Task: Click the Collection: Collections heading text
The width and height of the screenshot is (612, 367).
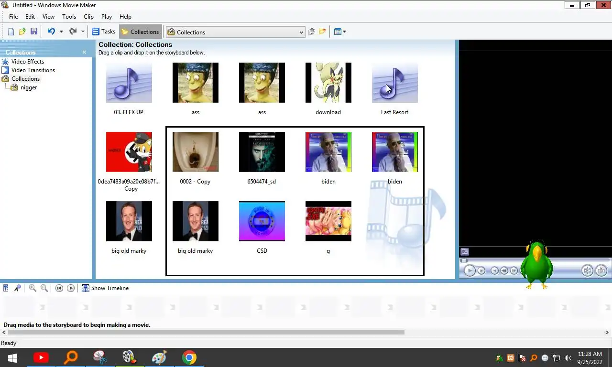Action: 135,44
